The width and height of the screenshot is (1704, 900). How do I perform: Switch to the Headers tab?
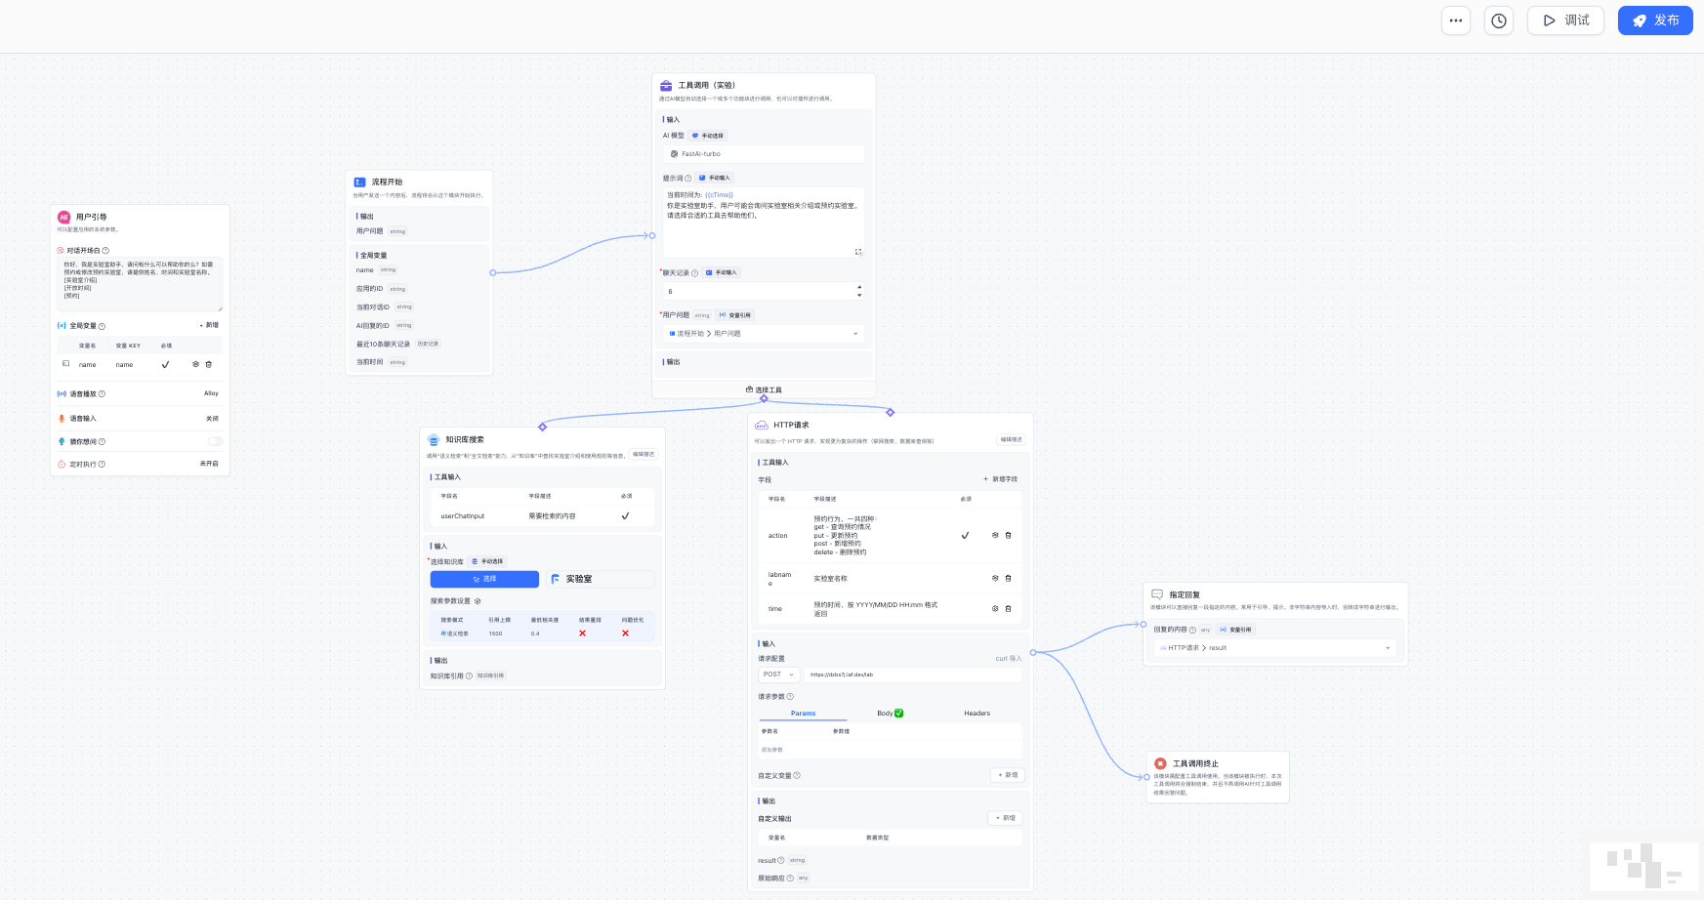[977, 714]
